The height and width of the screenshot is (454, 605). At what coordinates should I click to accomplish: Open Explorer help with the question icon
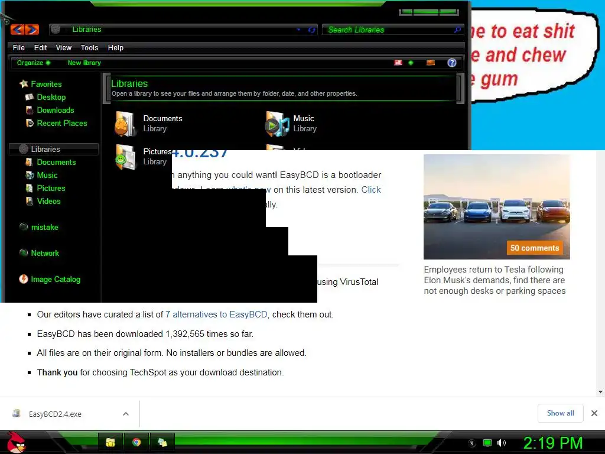coord(452,63)
